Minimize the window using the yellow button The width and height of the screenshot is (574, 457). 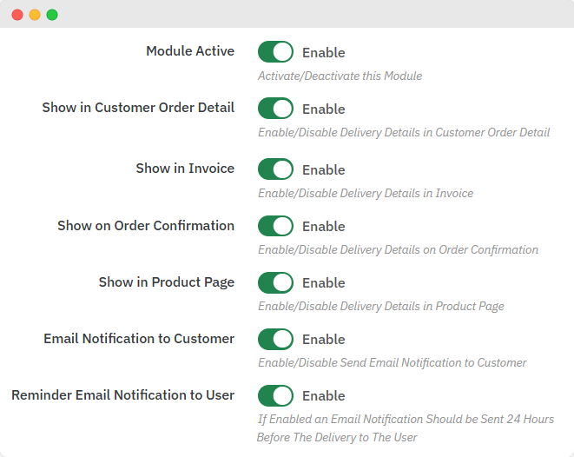click(x=35, y=15)
